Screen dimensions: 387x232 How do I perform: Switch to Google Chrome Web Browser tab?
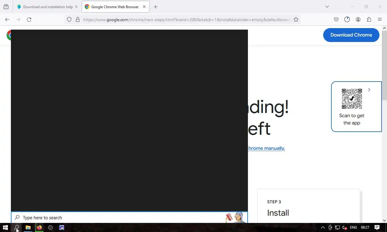click(115, 7)
